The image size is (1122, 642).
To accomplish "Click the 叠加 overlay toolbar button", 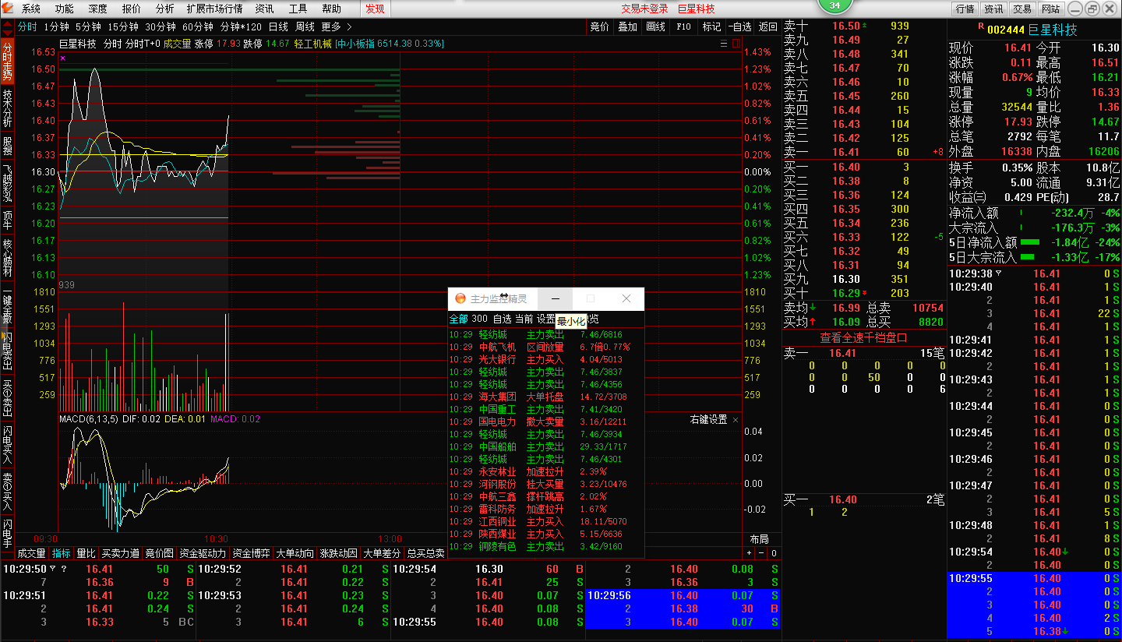I will tap(628, 26).
